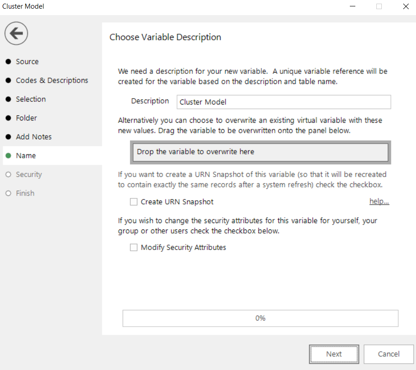Cancel the Cluster Model wizard
The width and height of the screenshot is (416, 370).
tap(389, 354)
